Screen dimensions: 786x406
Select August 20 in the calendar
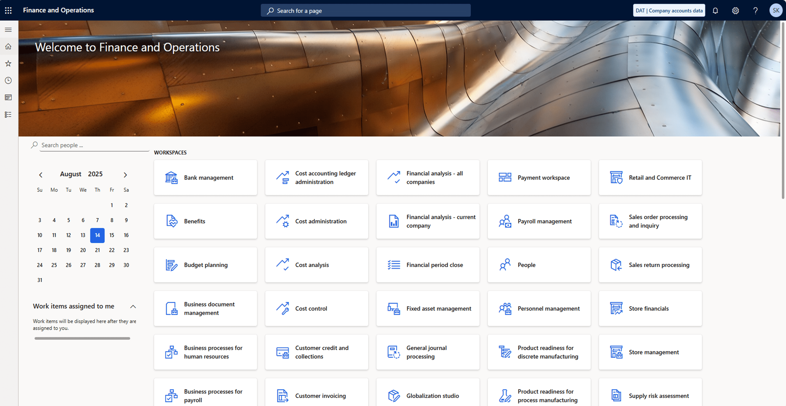83,250
